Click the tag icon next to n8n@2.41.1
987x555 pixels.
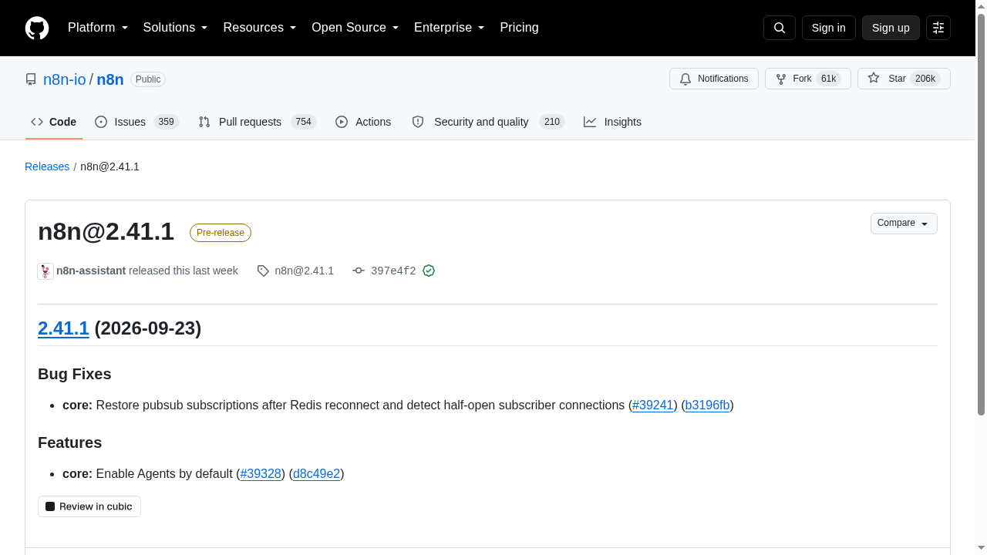click(263, 271)
